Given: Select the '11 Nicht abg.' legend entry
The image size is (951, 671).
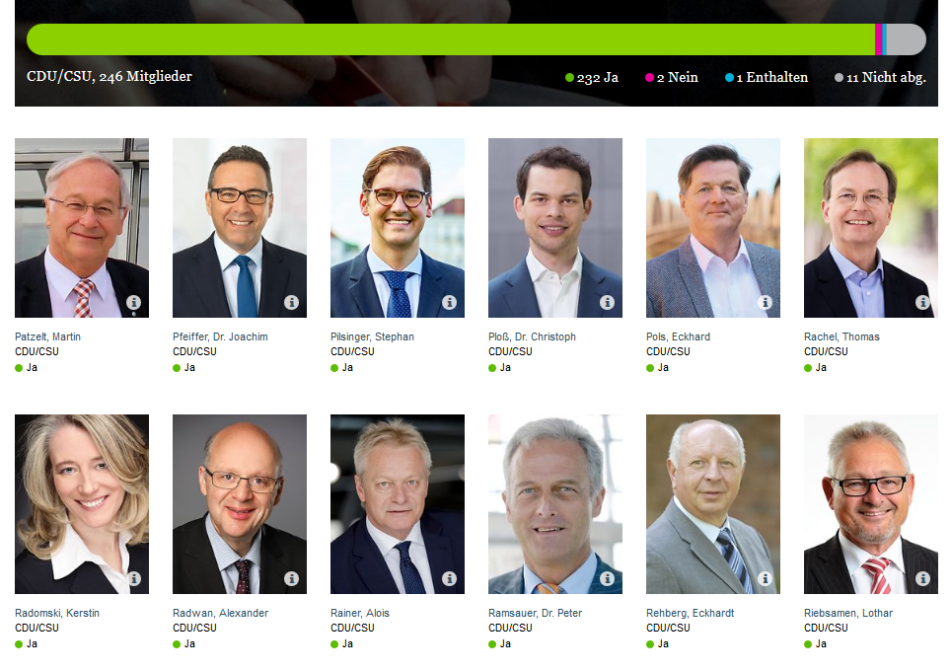Looking at the screenshot, I should click(880, 78).
